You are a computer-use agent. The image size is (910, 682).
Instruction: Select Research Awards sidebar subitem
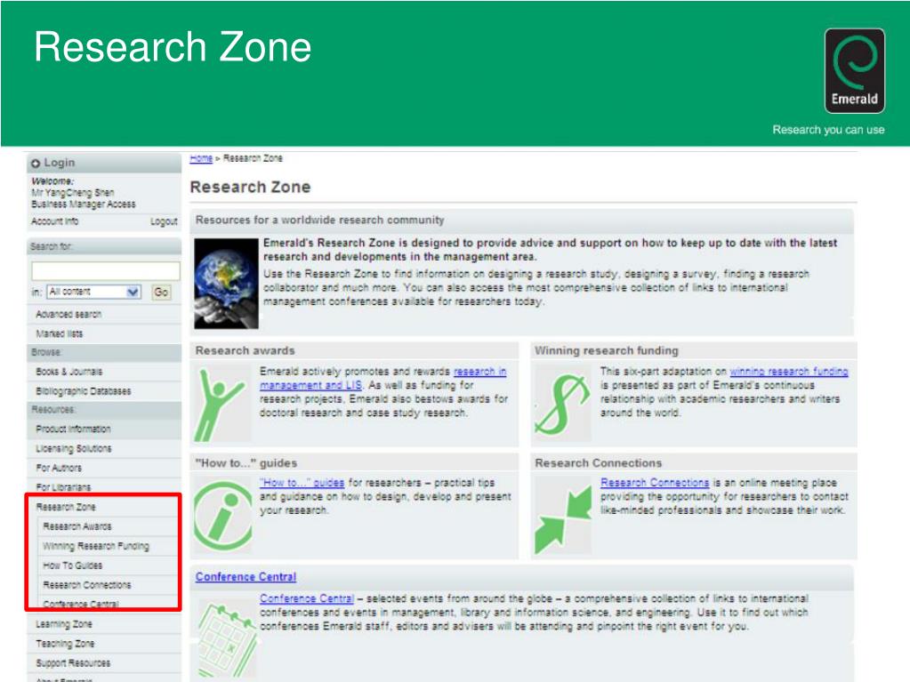coord(77,526)
